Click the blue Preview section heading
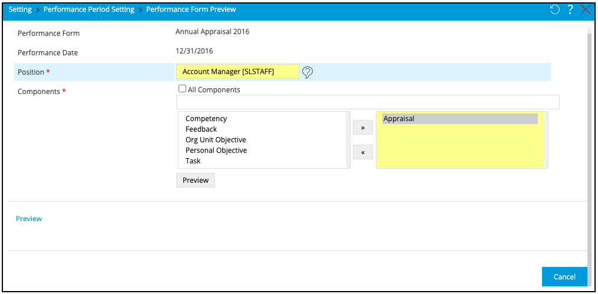This screenshot has height=294, width=598. point(29,219)
